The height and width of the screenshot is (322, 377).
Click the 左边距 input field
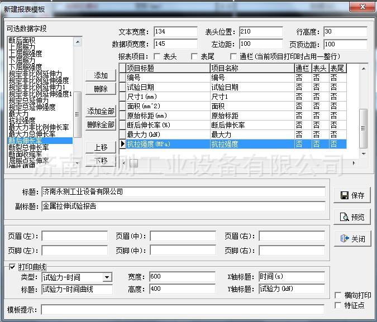click(261, 44)
